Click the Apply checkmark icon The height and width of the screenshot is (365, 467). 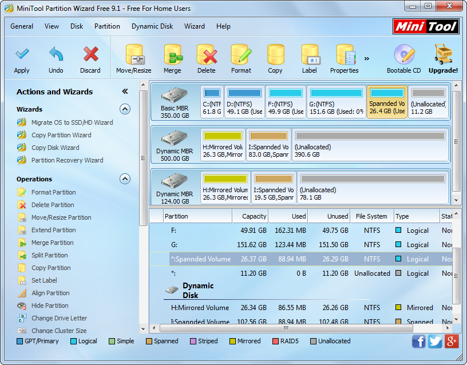click(x=22, y=54)
